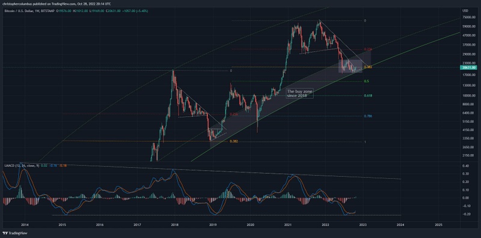Select the current price label 20631.00

click(x=469, y=67)
